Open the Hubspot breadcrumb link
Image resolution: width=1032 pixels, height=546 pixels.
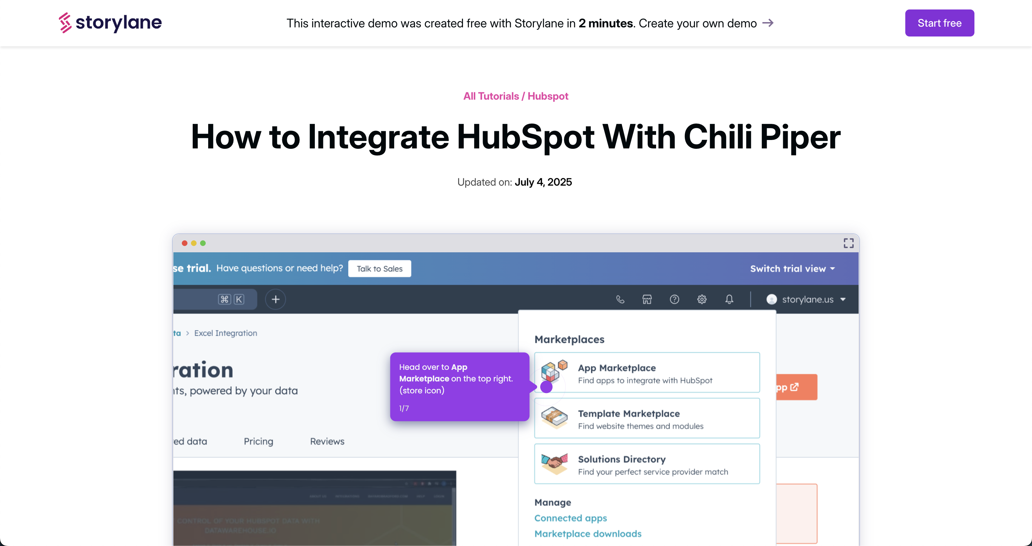point(548,96)
